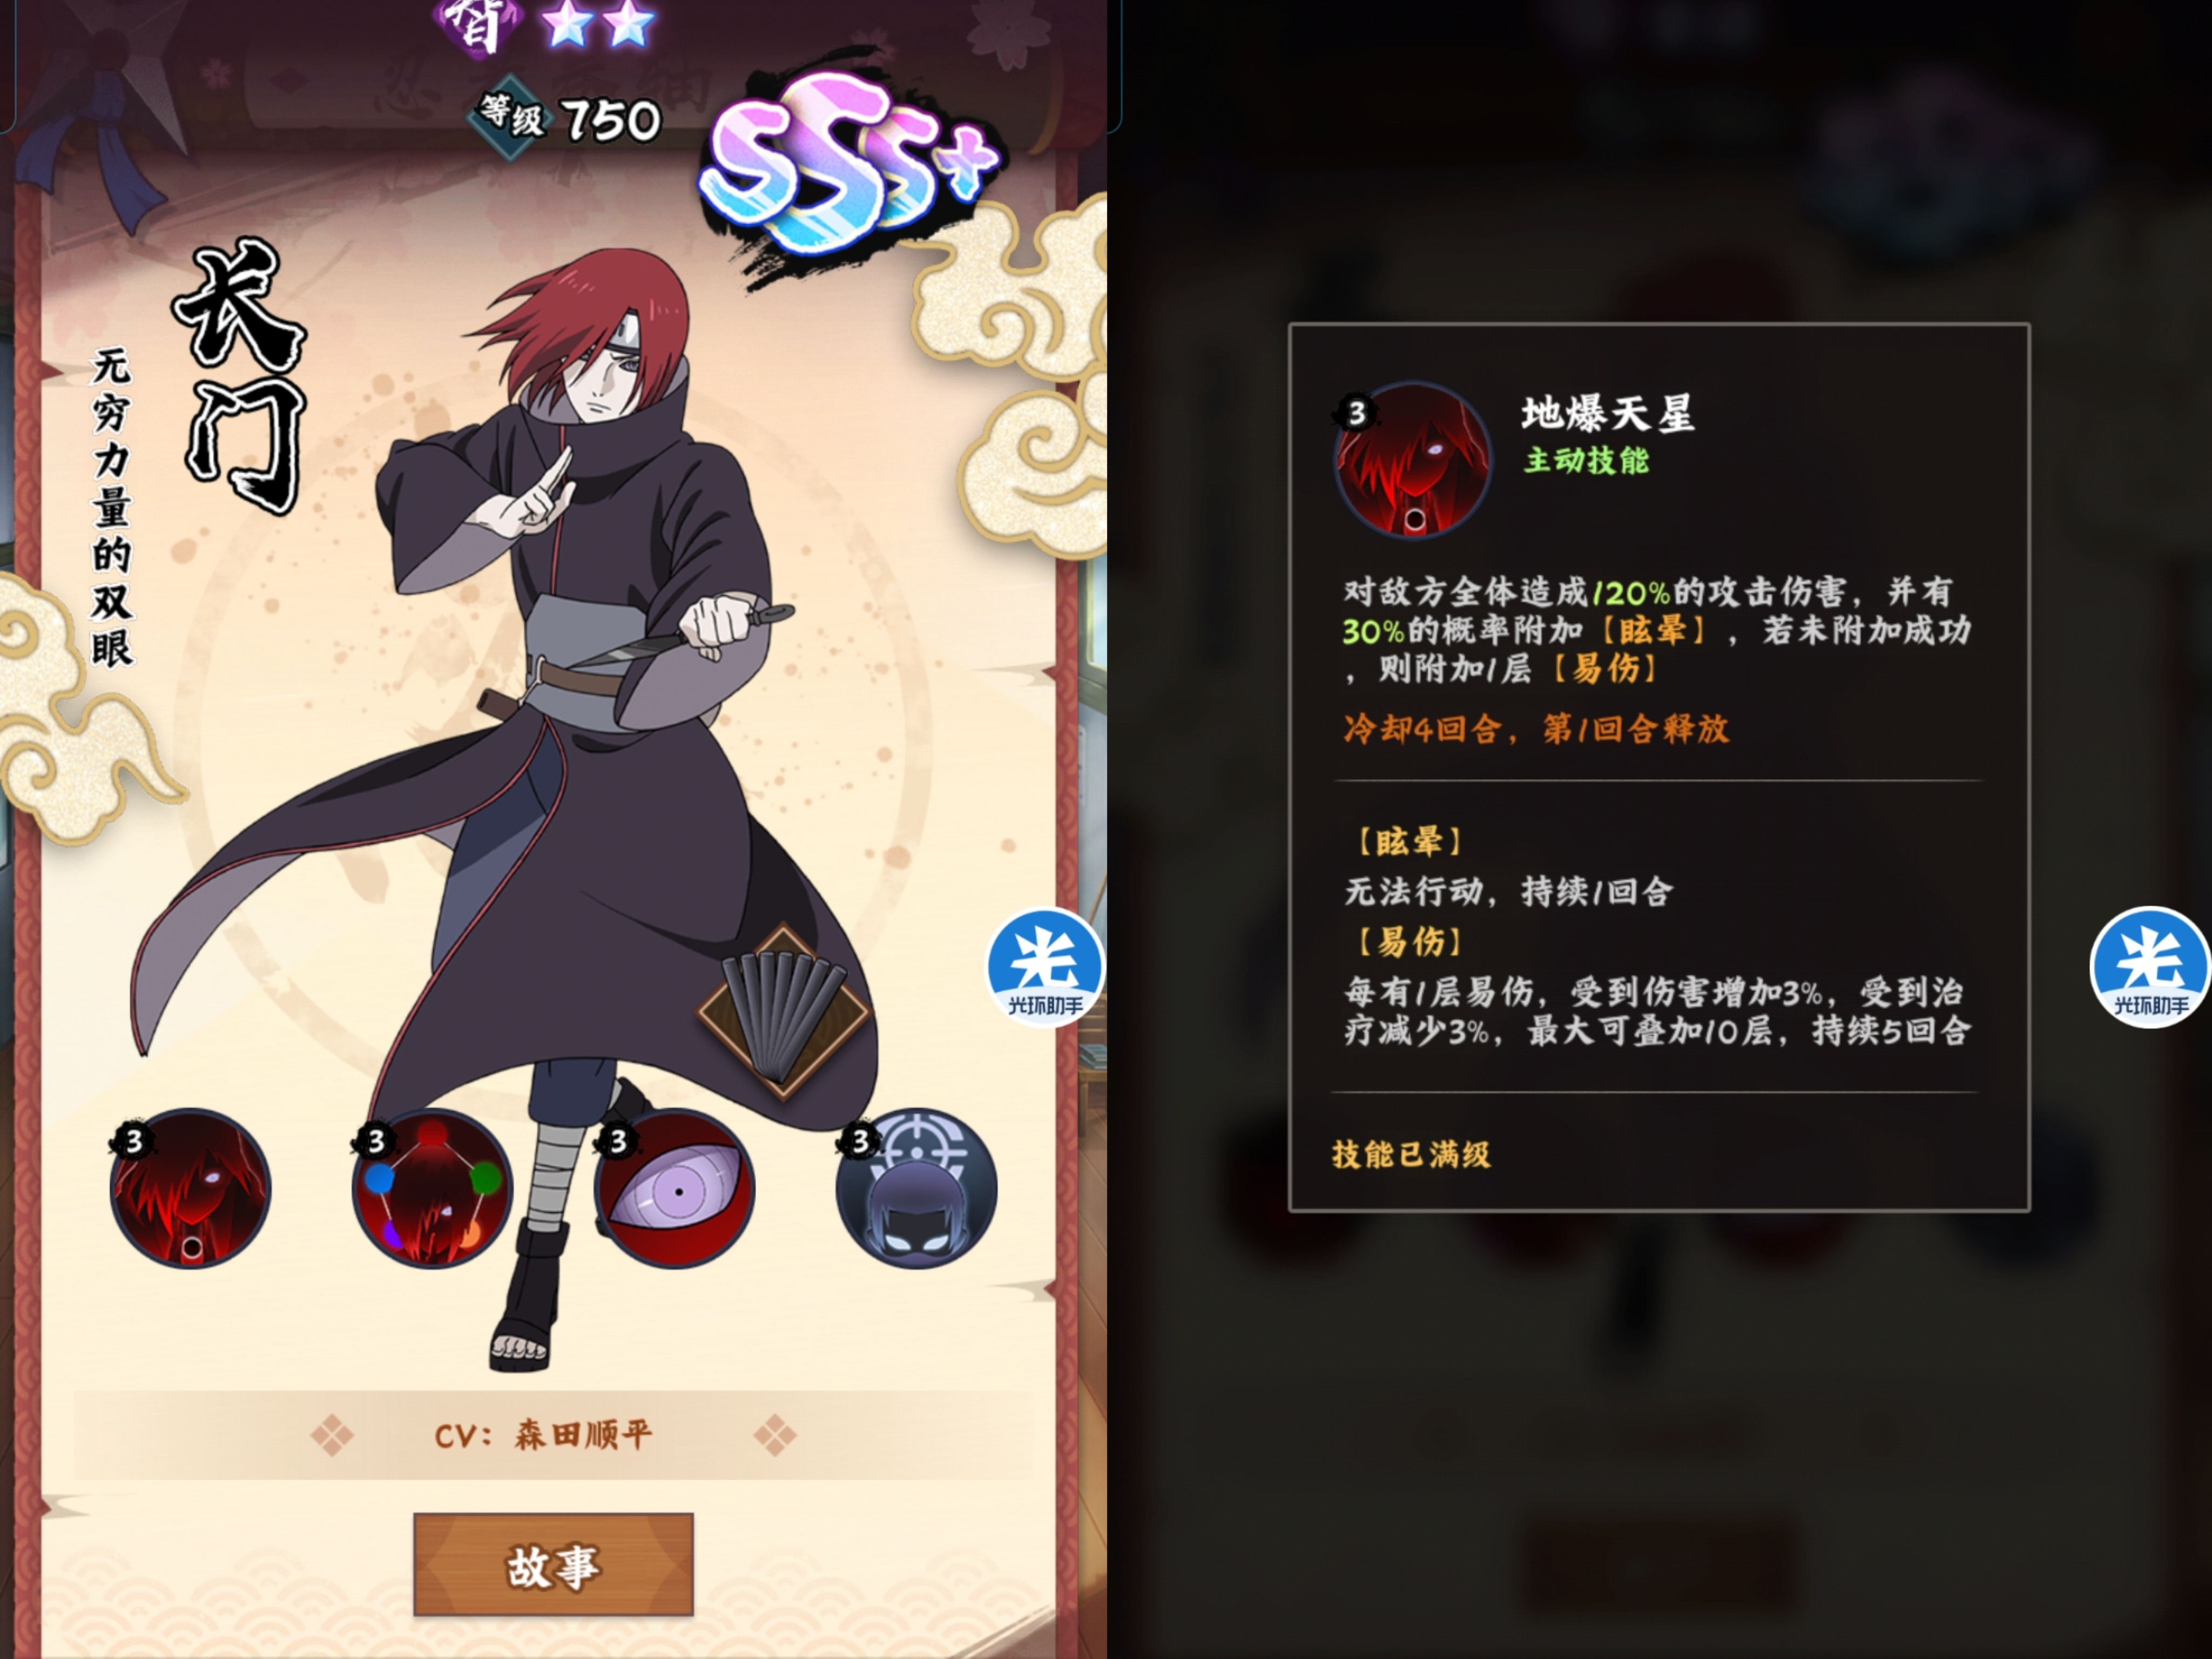Tap the 等级 750 level indicator
Image resolution: width=2212 pixels, height=1659 pixels.
pos(567,118)
